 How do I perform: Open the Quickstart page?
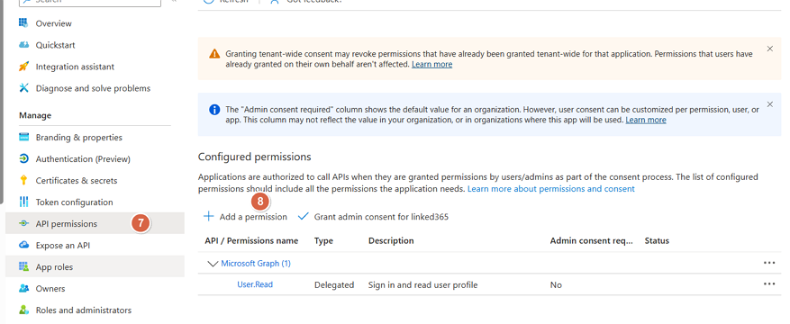point(56,45)
